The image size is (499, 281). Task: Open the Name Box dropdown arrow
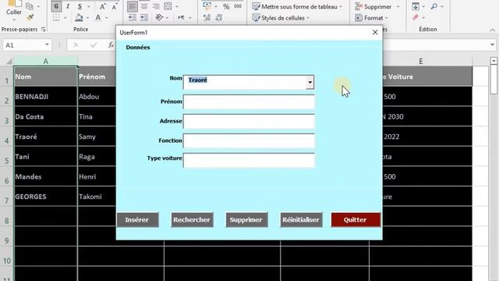[x=47, y=44]
